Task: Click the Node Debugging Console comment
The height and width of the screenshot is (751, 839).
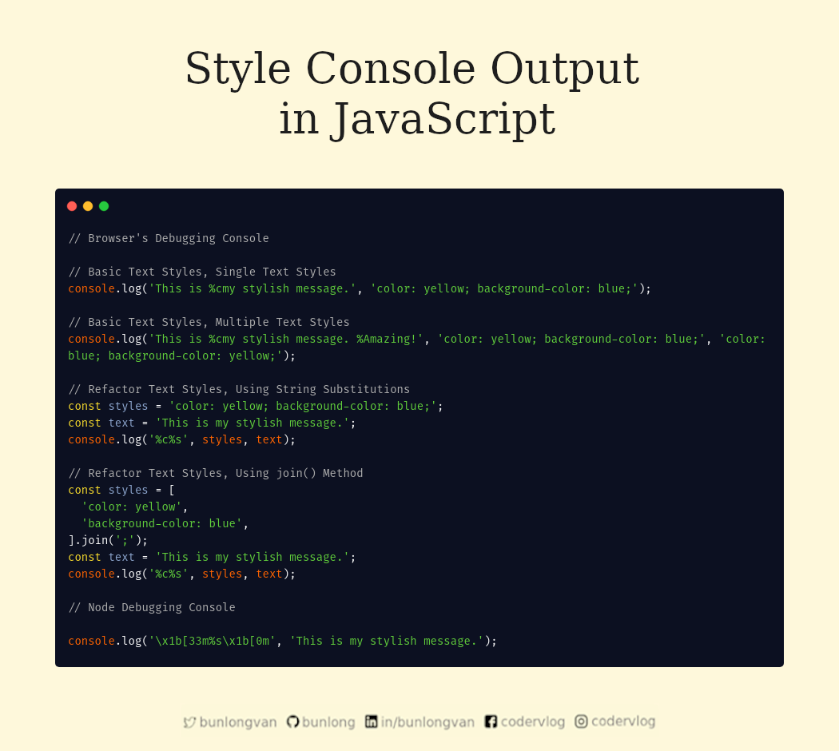Action: [152, 607]
